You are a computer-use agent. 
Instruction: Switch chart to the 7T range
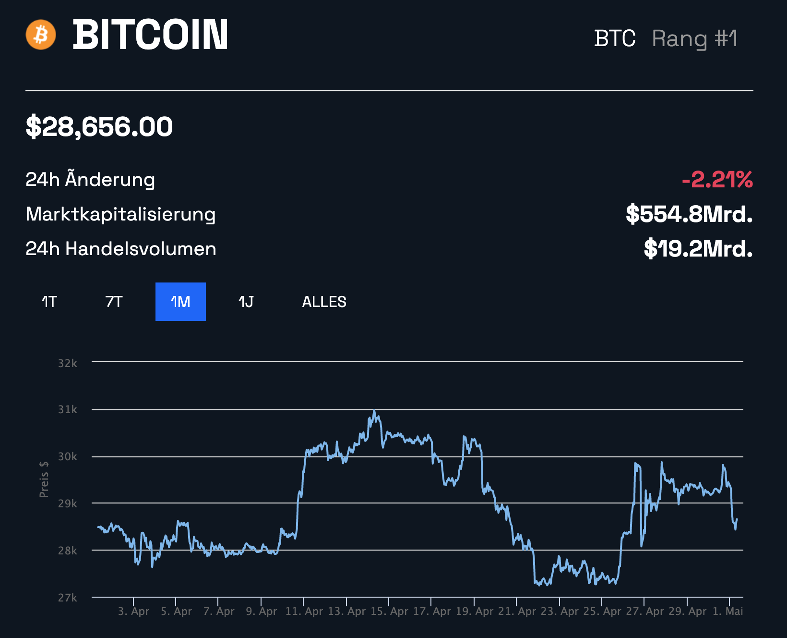pyautogui.click(x=114, y=302)
